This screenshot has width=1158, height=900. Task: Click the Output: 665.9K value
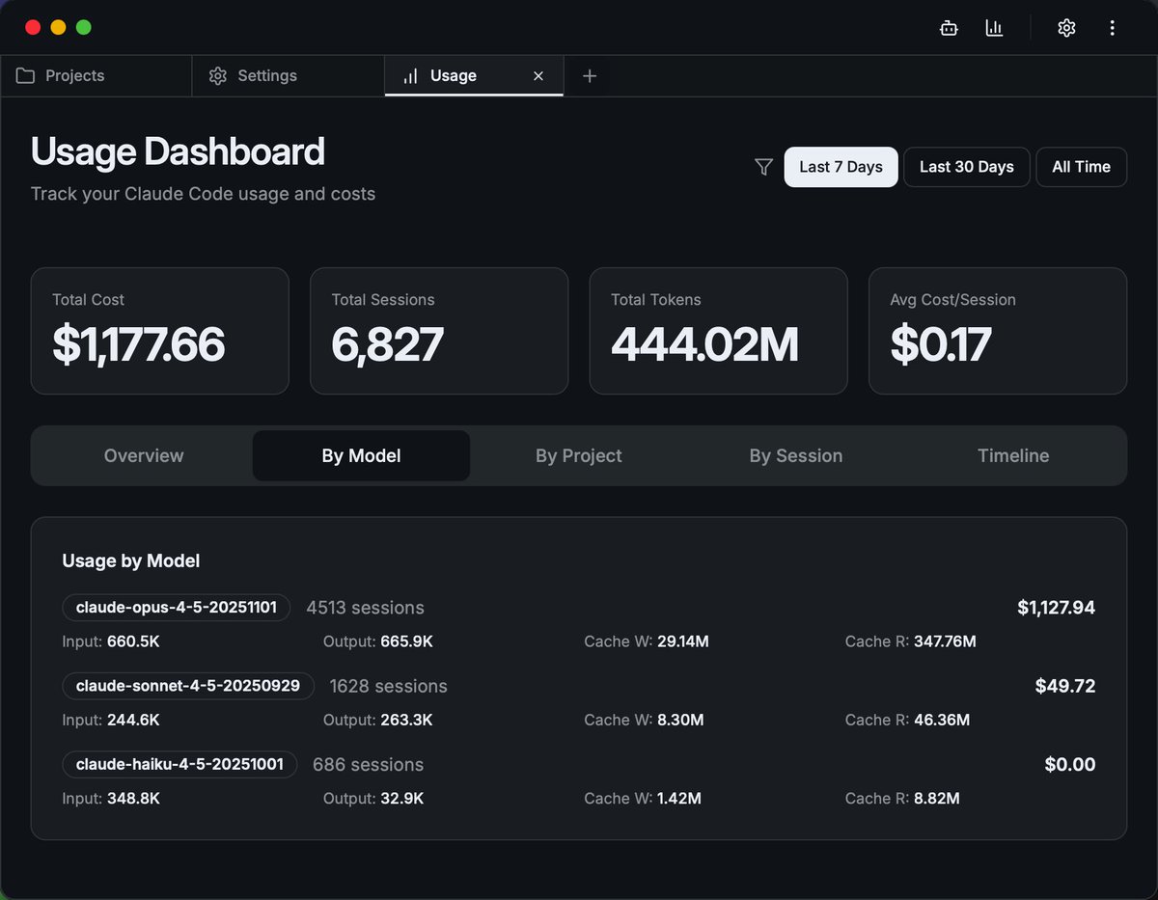(378, 641)
